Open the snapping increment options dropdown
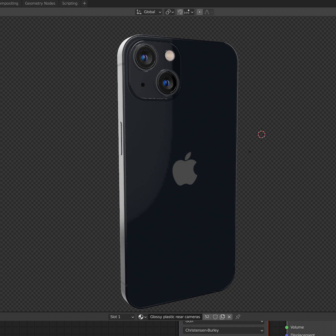336x336 pixels. [189, 12]
